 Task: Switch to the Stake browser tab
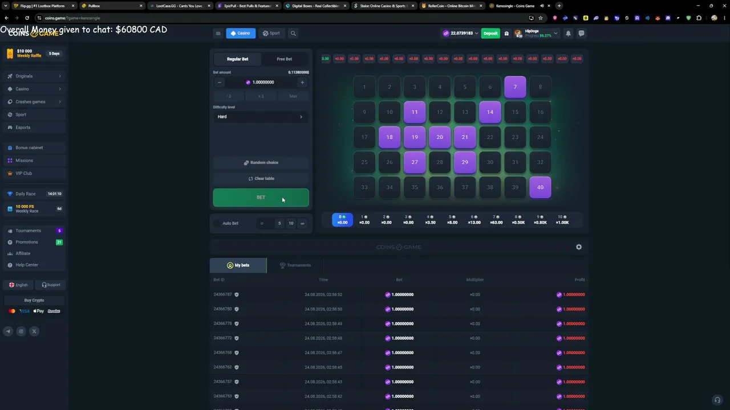pyautogui.click(x=384, y=6)
